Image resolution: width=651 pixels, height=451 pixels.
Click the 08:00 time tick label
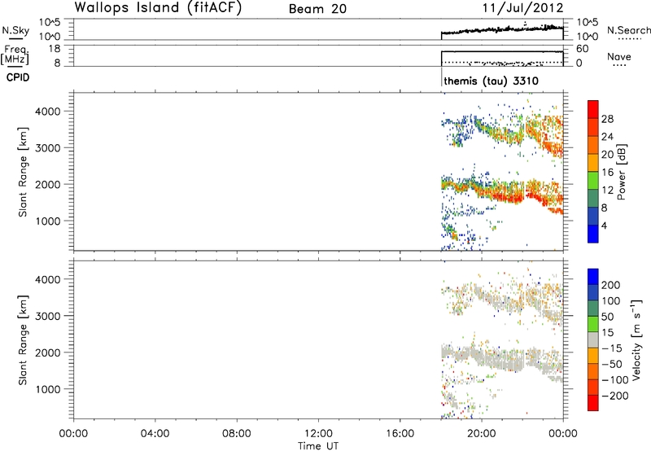point(237,434)
